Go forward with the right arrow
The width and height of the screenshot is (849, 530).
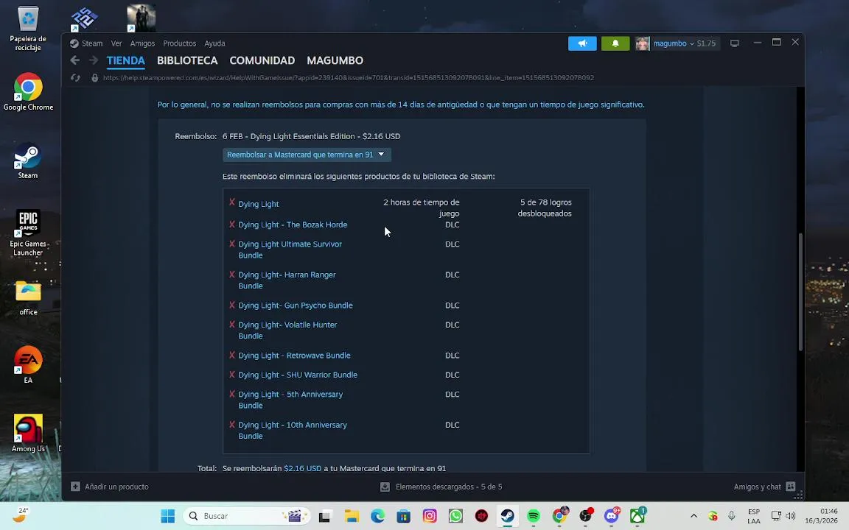pos(93,60)
